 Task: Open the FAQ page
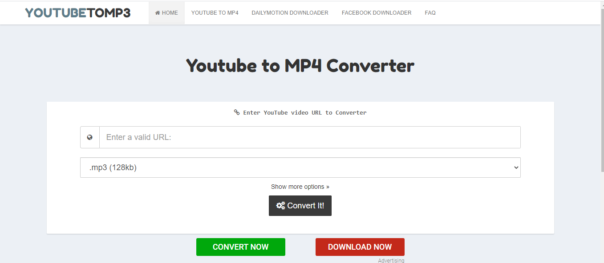tap(430, 13)
